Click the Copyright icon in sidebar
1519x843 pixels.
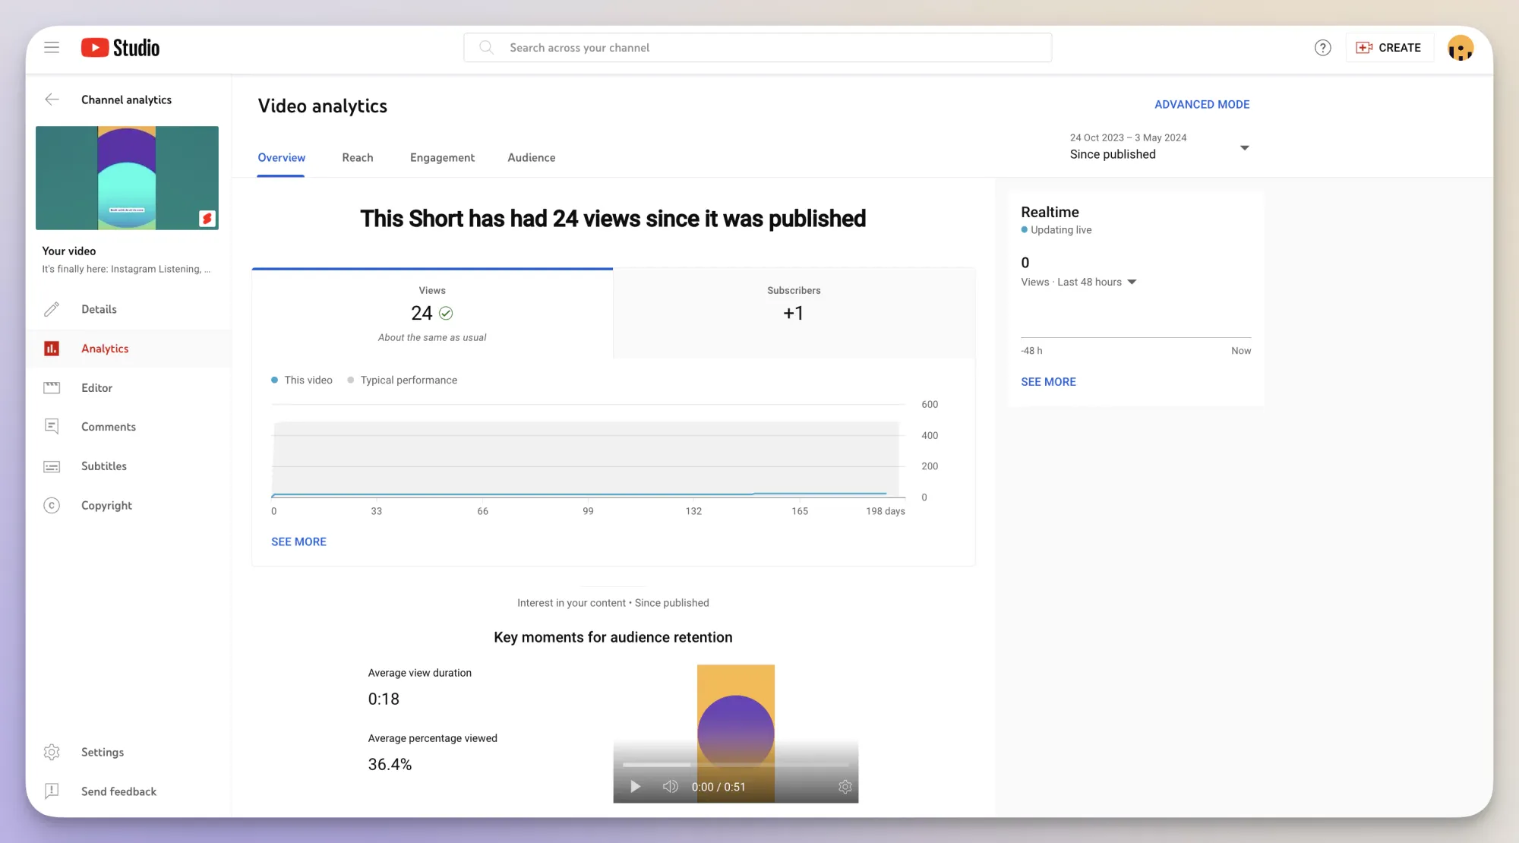[50, 506]
